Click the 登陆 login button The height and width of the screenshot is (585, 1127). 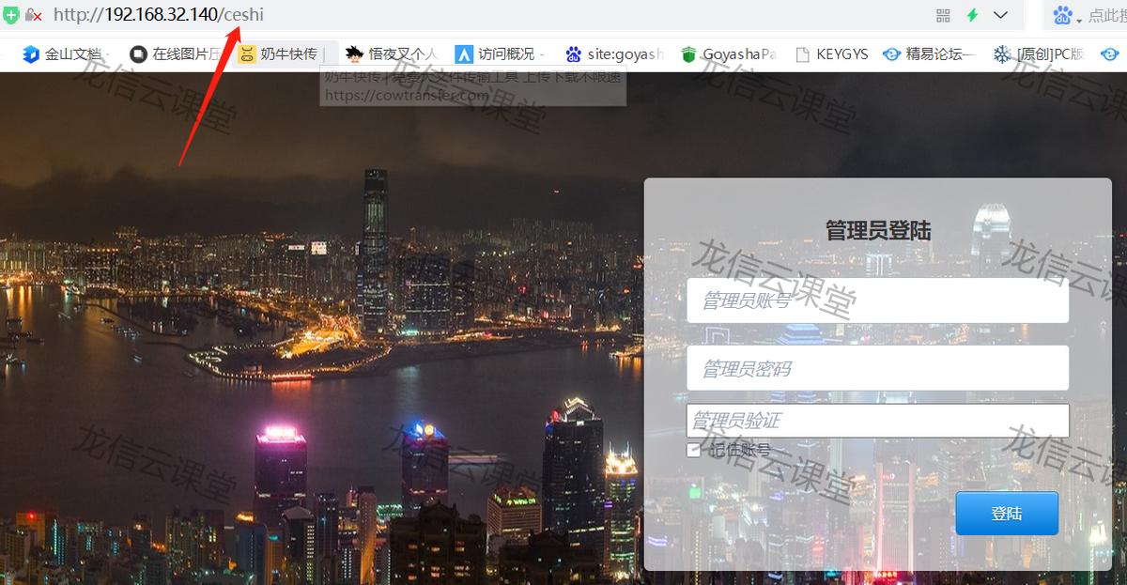(x=1006, y=513)
